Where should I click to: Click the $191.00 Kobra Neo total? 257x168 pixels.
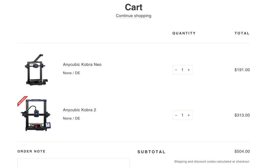(242, 70)
